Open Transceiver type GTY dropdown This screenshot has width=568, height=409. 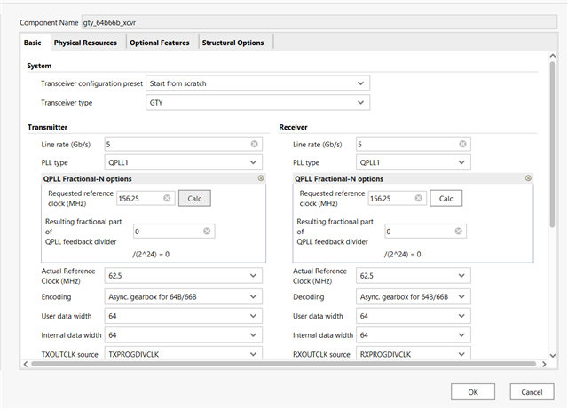coord(257,103)
